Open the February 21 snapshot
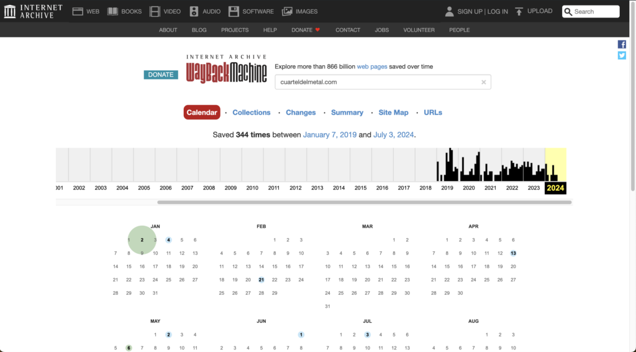The width and height of the screenshot is (636, 352). 261,280
